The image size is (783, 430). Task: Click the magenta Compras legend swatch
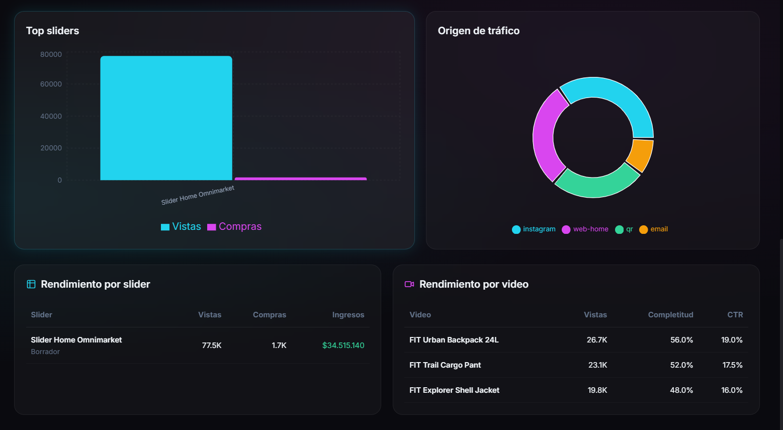tap(211, 227)
